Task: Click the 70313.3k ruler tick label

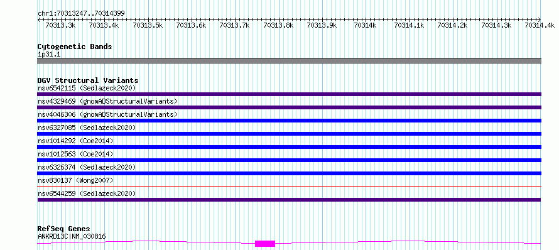Action: tap(60, 25)
